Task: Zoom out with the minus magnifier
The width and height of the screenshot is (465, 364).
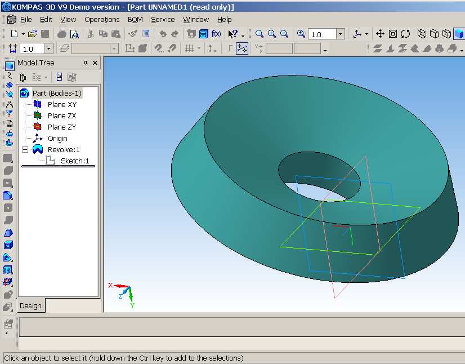Action: pos(284,34)
